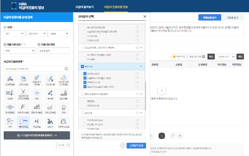249x156 pixels.
Task: Click the circular refresh icon beside 선택항목 검색
Action: tap(122, 146)
